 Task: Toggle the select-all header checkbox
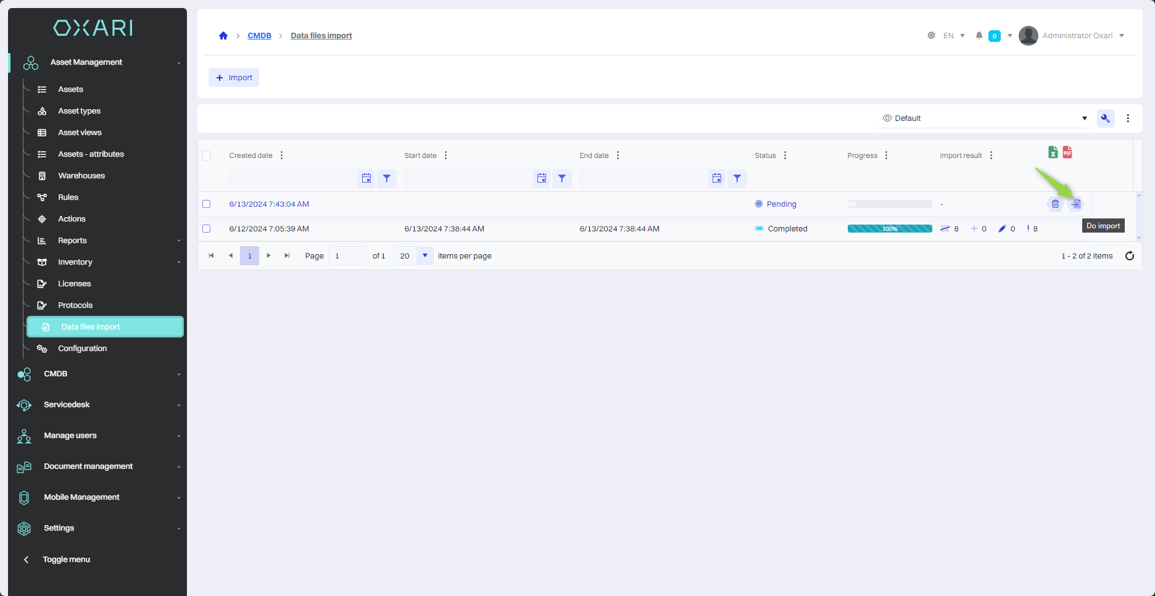[207, 155]
